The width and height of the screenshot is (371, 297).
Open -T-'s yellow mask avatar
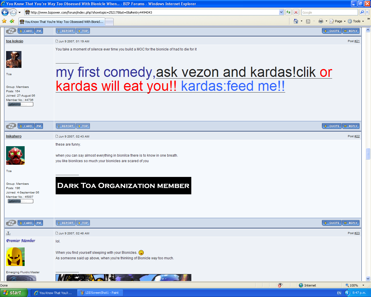pos(15,257)
